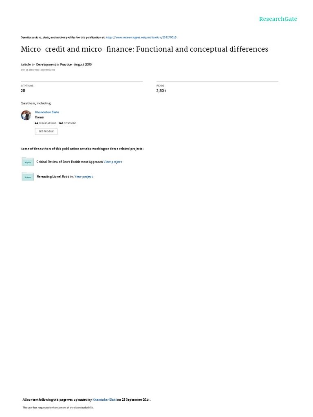Click Khandakar Elahi's profile photo avatar
Screen dimensions: 313x417
pyautogui.click(x=26, y=115)
